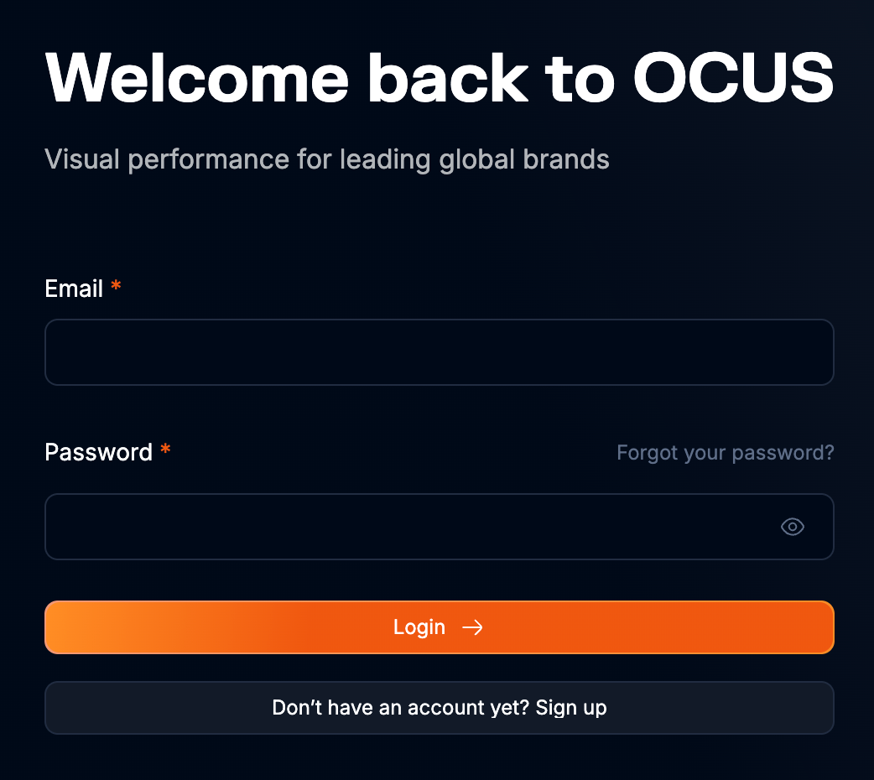This screenshot has height=780, width=874.
Task: Click the words Sign up
Action: [570, 708]
